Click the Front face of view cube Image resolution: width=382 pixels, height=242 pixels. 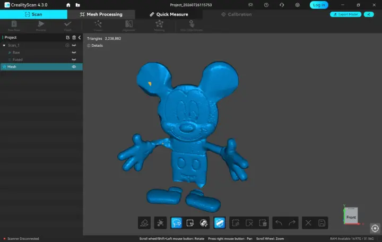coord(351,217)
